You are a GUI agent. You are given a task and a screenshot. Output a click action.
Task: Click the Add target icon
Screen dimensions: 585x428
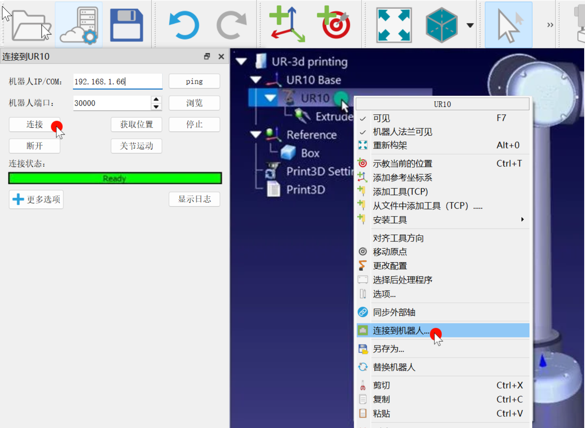[334, 25]
